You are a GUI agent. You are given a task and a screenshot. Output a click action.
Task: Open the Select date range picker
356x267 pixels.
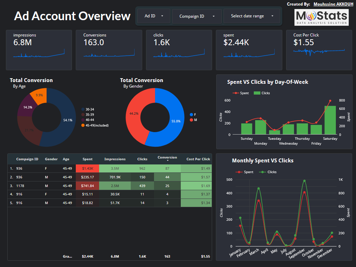tap(251, 16)
